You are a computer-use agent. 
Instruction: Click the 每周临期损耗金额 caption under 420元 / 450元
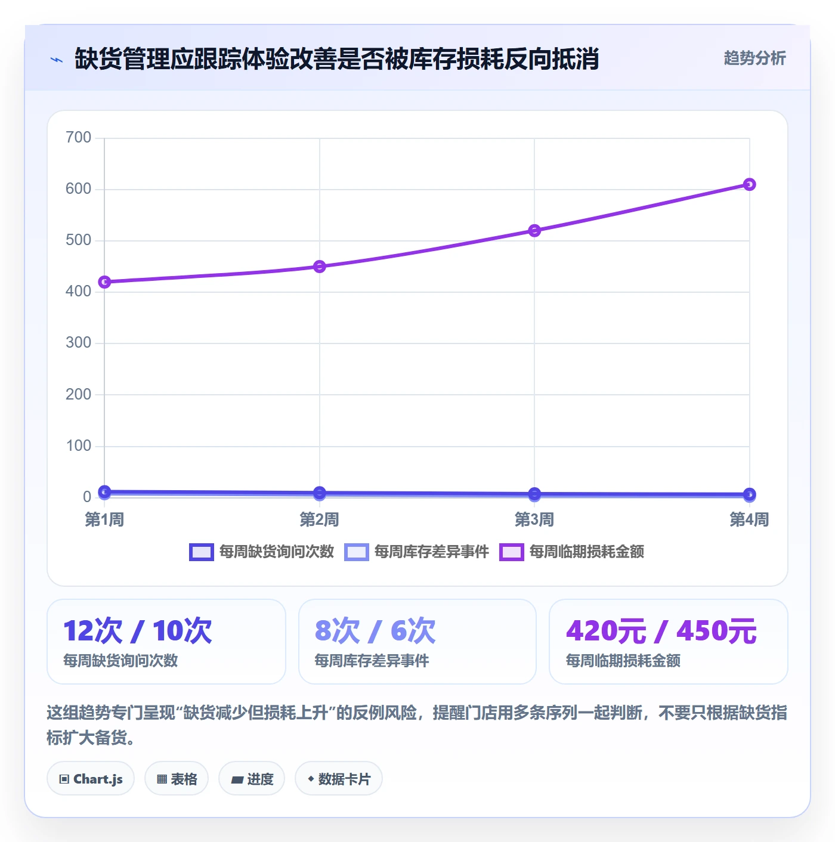(623, 661)
